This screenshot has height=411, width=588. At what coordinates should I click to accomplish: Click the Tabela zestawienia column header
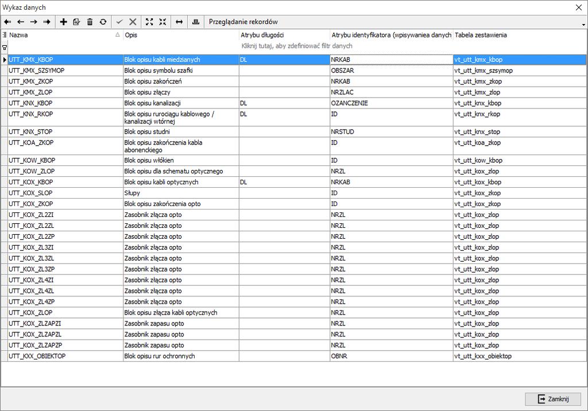point(520,35)
